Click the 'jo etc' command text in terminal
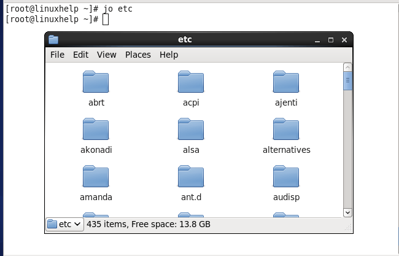 (x=118, y=9)
